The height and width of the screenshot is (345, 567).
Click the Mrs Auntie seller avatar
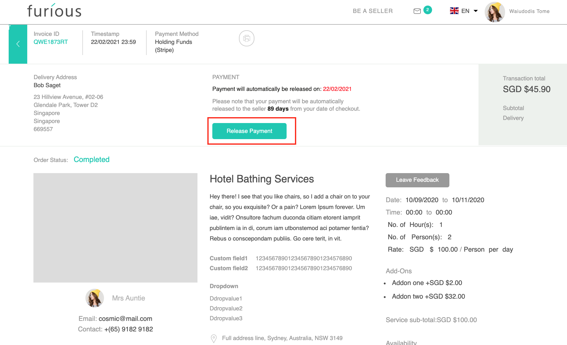[x=94, y=298]
